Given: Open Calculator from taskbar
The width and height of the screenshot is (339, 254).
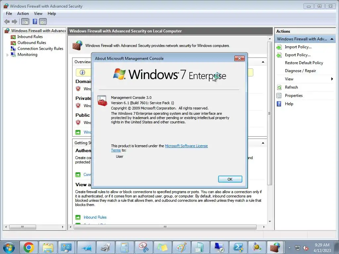Looking at the screenshot, I should pos(124,247).
